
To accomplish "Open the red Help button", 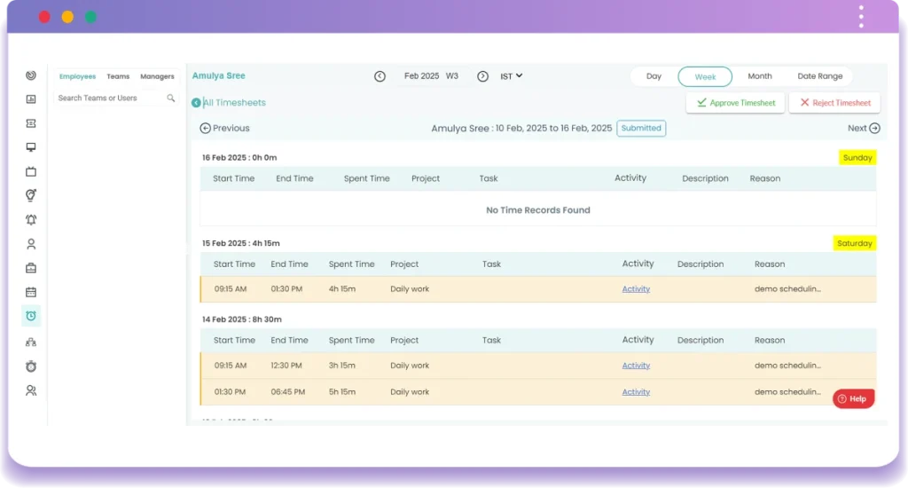I will 853,398.
